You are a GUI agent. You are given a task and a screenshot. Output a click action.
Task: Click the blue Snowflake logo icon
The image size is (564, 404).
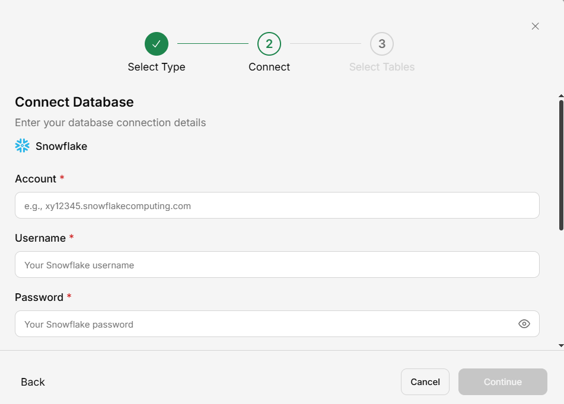tap(22, 146)
